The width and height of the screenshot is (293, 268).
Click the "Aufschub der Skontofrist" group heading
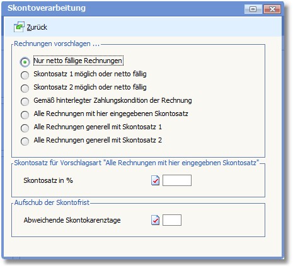point(52,202)
